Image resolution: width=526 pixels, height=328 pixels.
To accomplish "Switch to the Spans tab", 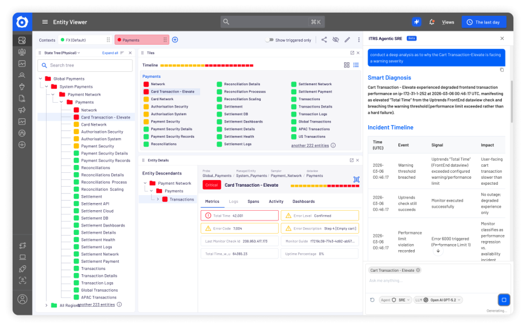I will pyautogui.click(x=253, y=201).
